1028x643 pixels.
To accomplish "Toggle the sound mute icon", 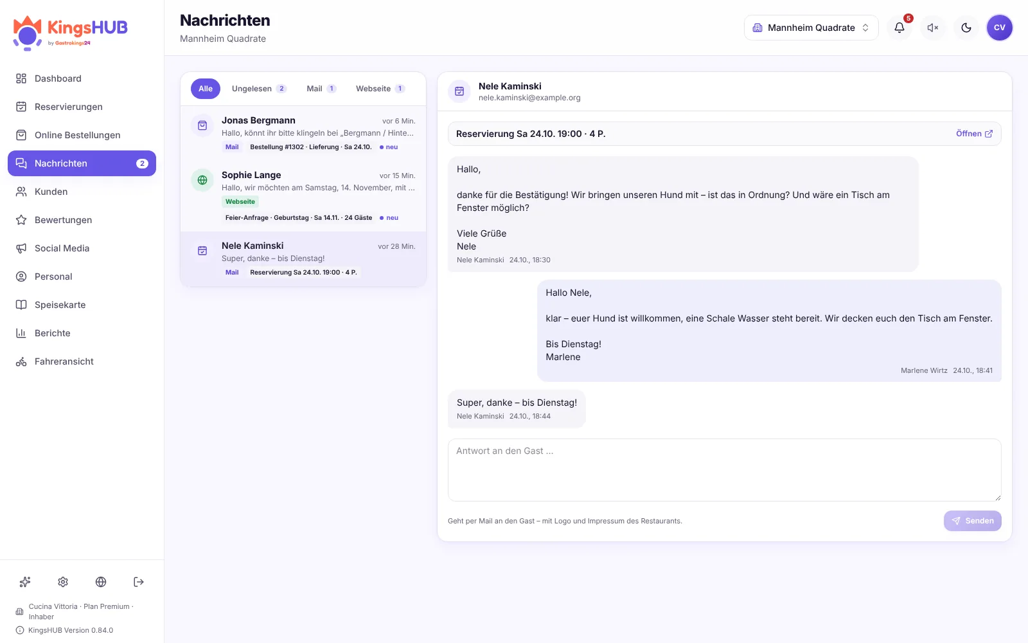I will 933,28.
